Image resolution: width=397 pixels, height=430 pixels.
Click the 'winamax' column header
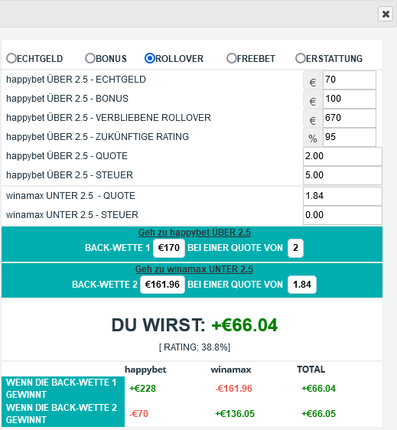point(231,370)
